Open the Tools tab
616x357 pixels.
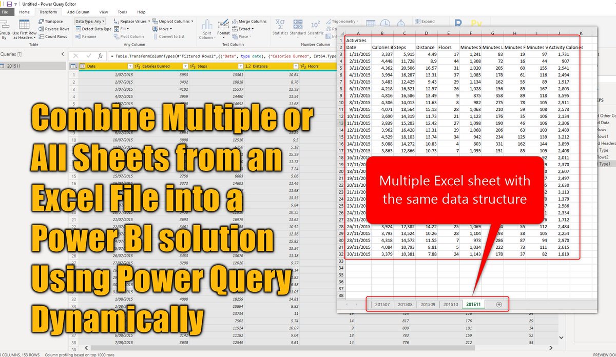point(122,12)
